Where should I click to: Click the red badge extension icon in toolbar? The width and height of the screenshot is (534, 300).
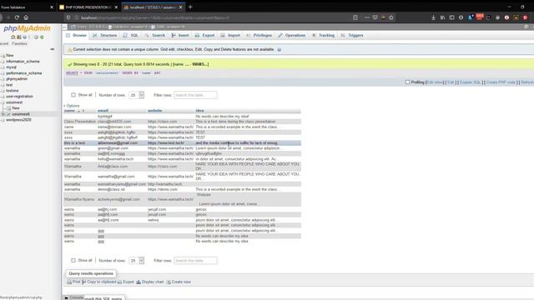tap(480, 17)
